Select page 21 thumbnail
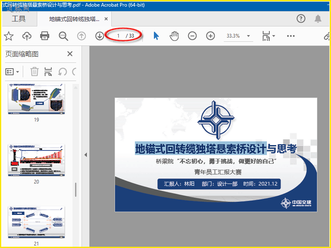331x248 pixels. coord(36,222)
